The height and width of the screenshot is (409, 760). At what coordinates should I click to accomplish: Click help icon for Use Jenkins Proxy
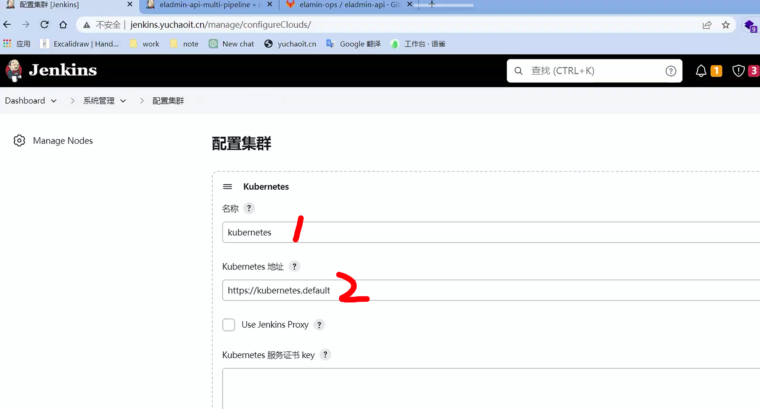click(x=319, y=325)
